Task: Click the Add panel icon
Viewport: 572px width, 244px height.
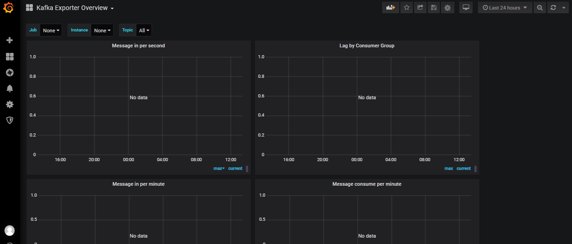Action: (x=390, y=7)
